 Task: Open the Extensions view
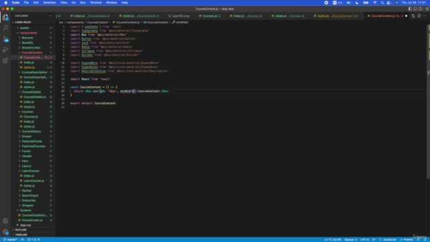(5, 61)
